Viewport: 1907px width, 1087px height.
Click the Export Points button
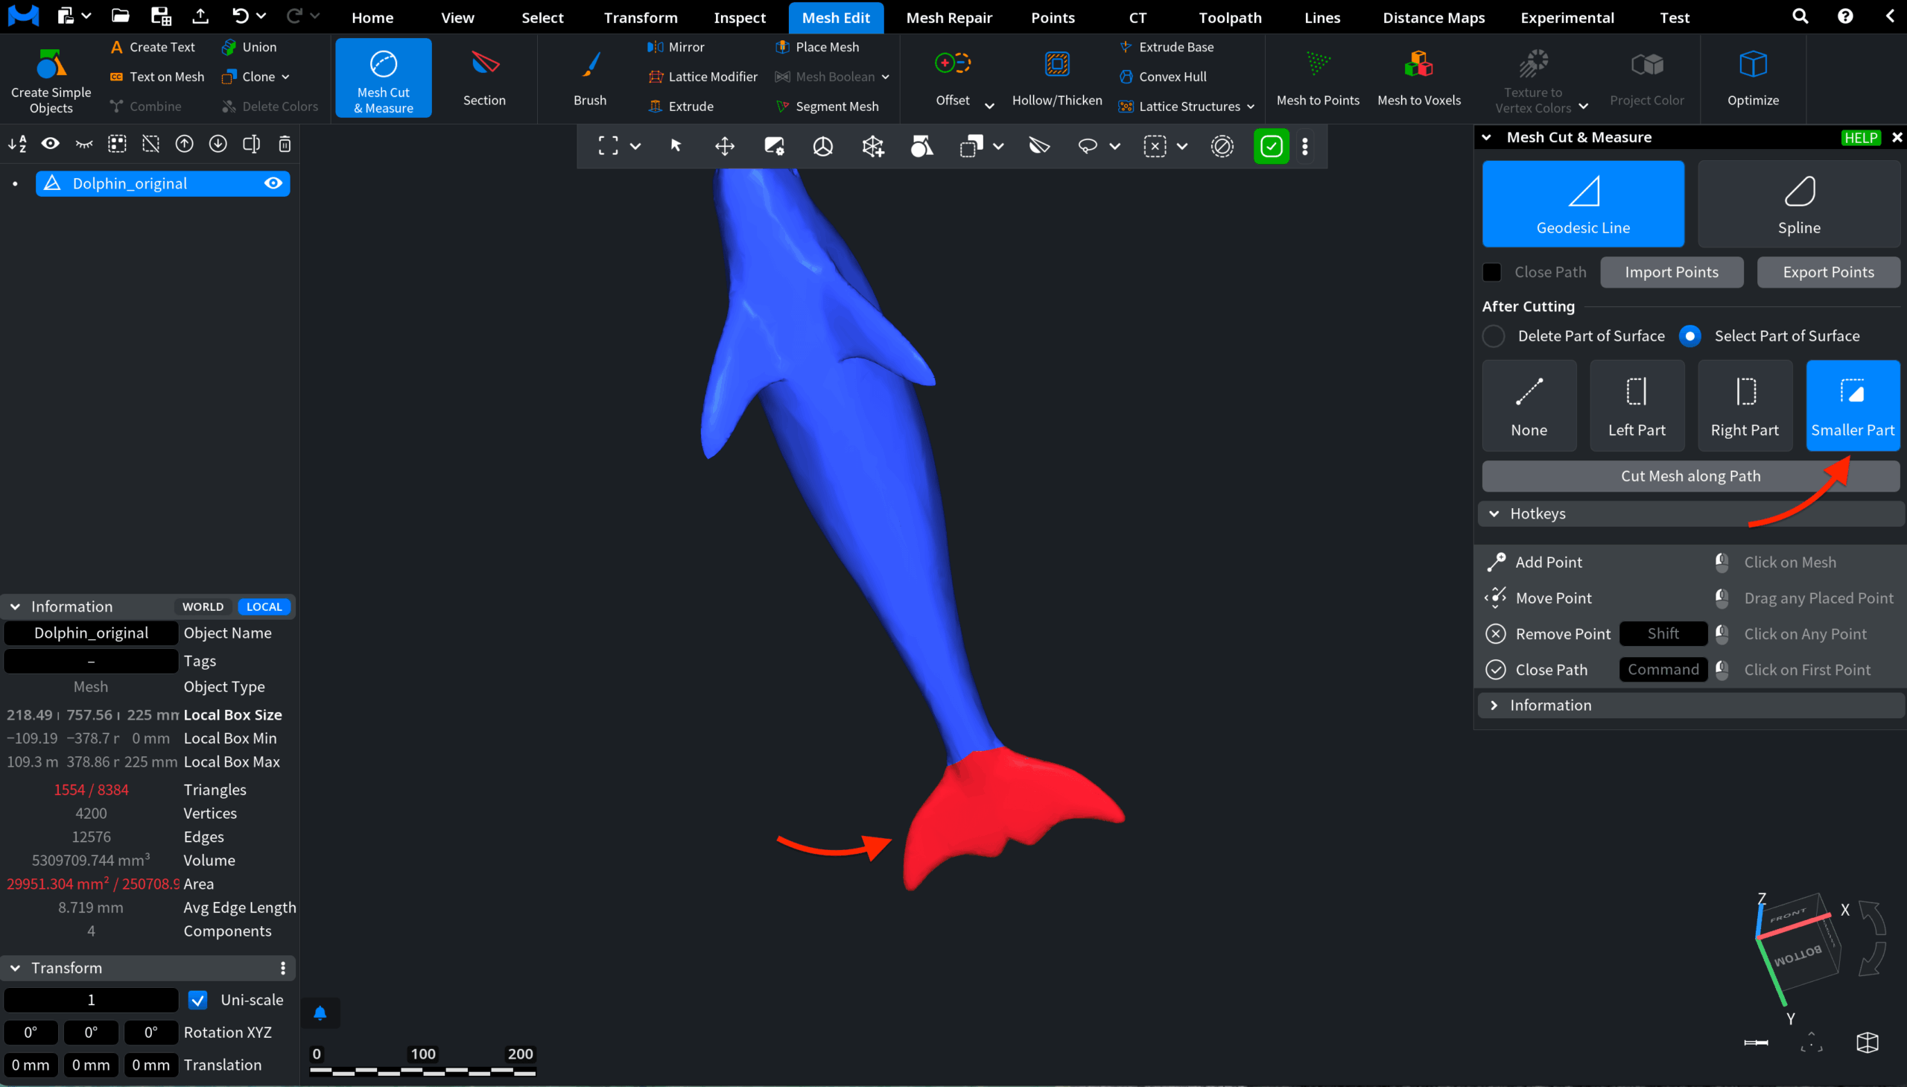(1828, 273)
